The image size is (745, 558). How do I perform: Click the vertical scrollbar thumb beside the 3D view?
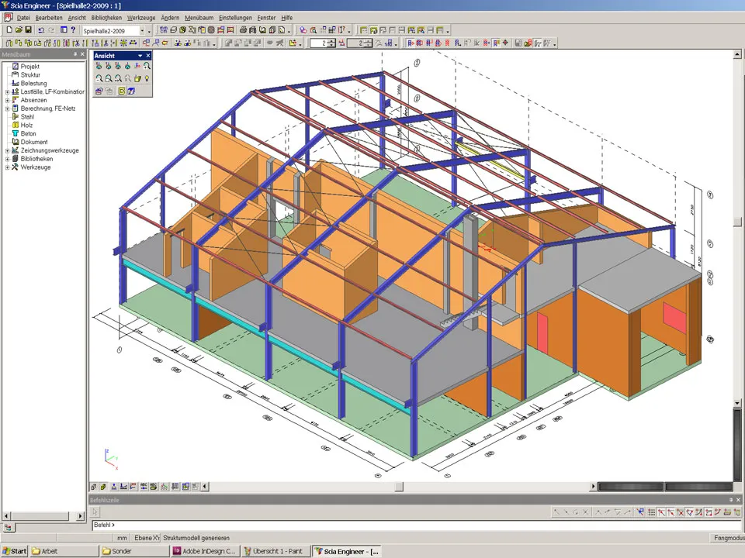coord(737,222)
